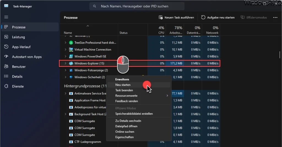Image resolution: width=282 pixels, height=147 pixels.
Task: Open the hamburger navigation menu
Action: point(6,17)
